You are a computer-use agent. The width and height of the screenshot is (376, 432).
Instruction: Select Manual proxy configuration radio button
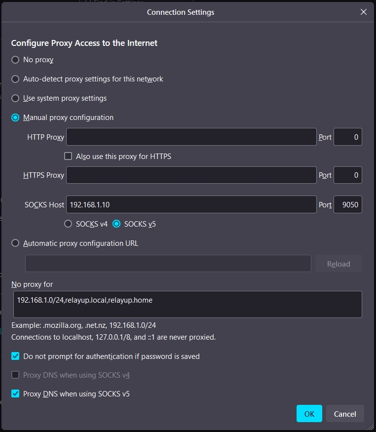[15, 118]
